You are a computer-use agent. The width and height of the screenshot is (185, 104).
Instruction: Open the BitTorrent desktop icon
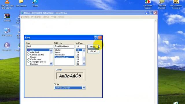click(x=7, y=47)
